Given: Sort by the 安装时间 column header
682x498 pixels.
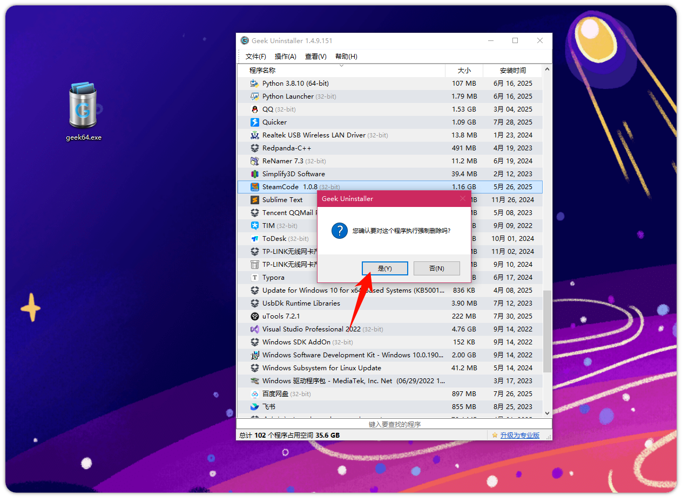Looking at the screenshot, I should pos(512,71).
